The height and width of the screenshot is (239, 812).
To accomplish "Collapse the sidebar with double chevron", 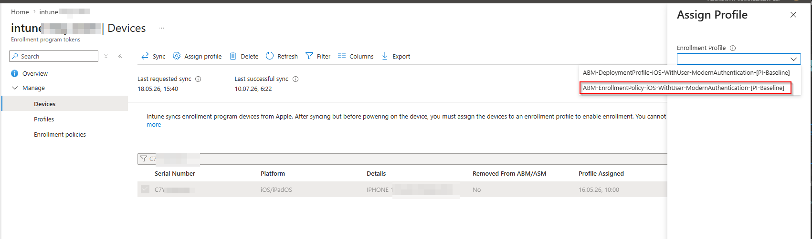I will click(120, 56).
